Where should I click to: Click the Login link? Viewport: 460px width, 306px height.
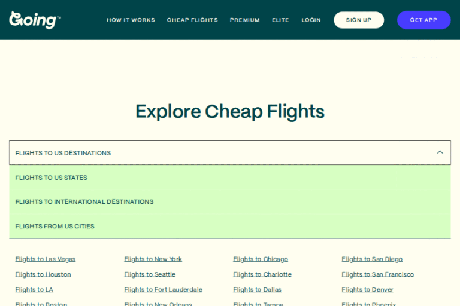(x=311, y=20)
